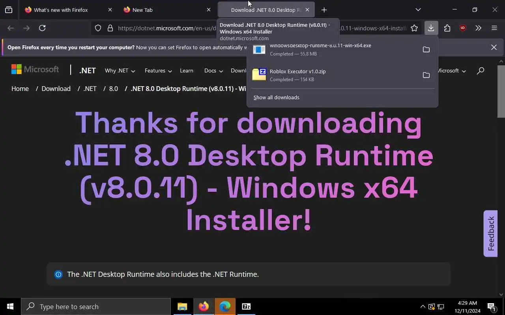List all tabs dropdown arrow
The image size is (505, 315).
(x=418, y=10)
